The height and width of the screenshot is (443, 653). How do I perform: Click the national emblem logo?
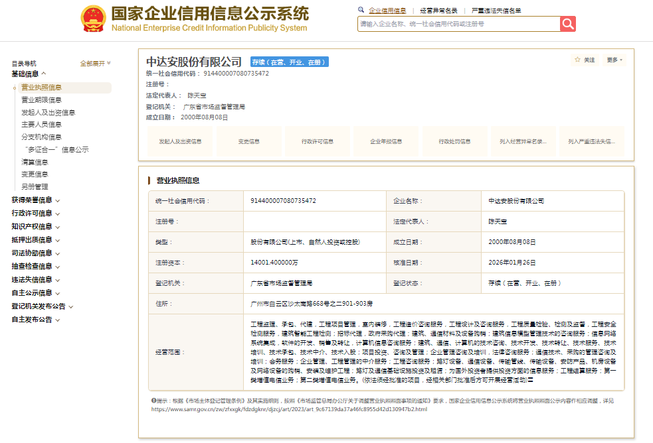click(94, 19)
